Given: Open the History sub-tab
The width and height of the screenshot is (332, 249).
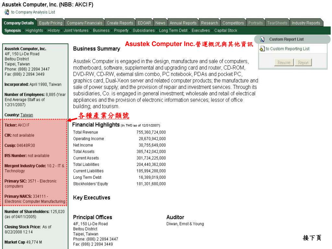Looking at the screenshot, I should pos(53,30).
